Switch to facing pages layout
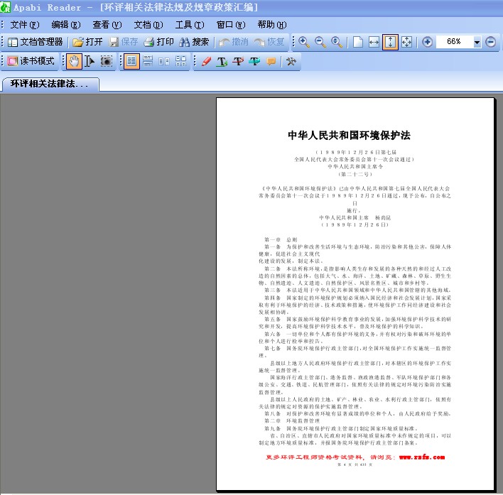Screen dimensions: 503x495 (x=164, y=61)
